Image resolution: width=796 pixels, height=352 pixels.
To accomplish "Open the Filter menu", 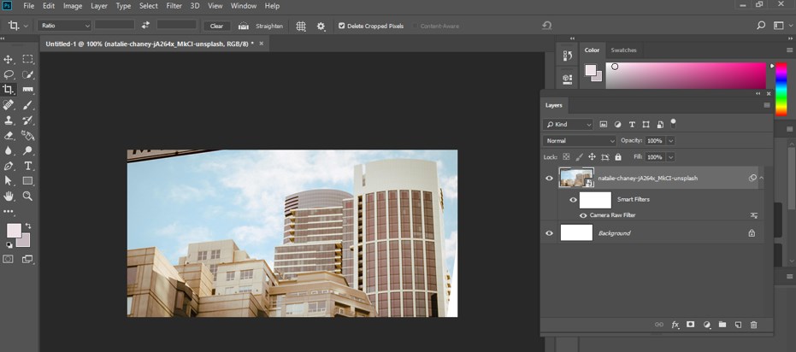I will tap(174, 6).
